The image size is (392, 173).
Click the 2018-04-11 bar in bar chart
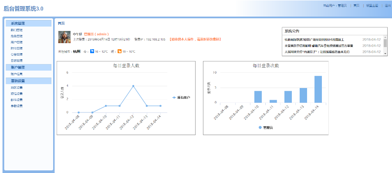point(273,101)
